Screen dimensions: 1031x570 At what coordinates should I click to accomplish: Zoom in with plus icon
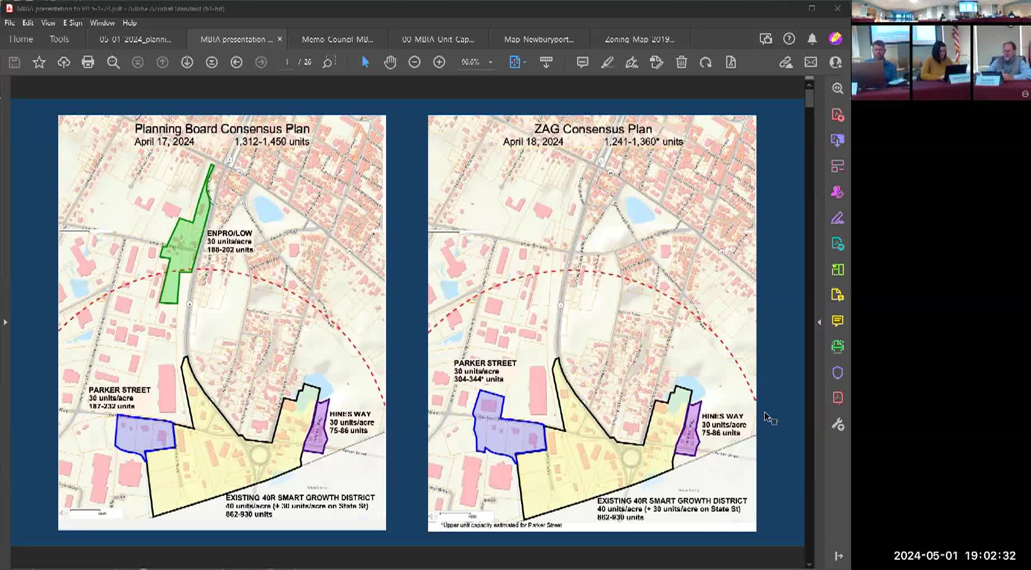[439, 62]
